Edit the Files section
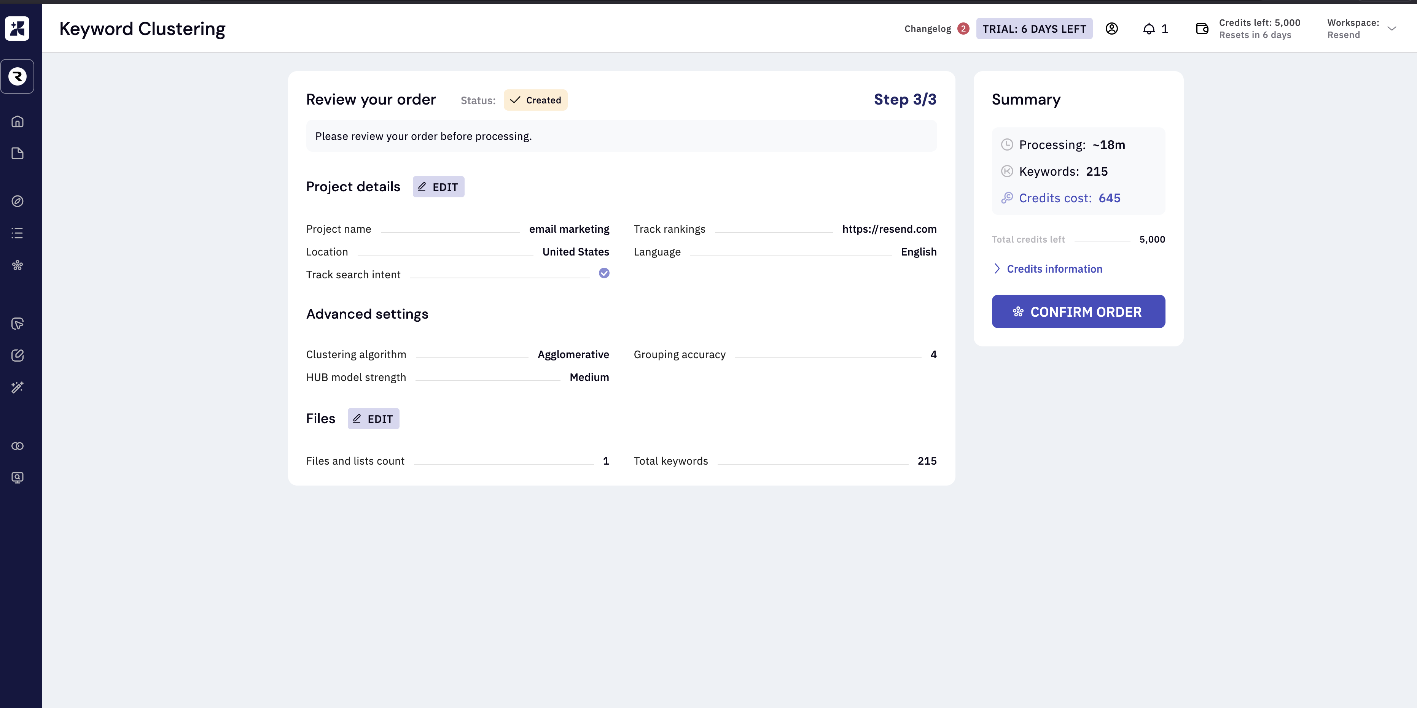Image resolution: width=1417 pixels, height=708 pixels. (374, 419)
